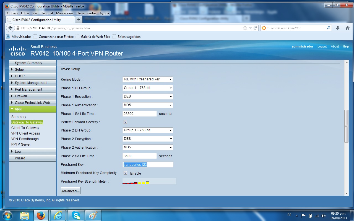Toggle Perfect Forward Secrecy checkbox
The width and height of the screenshot is (354, 221).
[125, 122]
